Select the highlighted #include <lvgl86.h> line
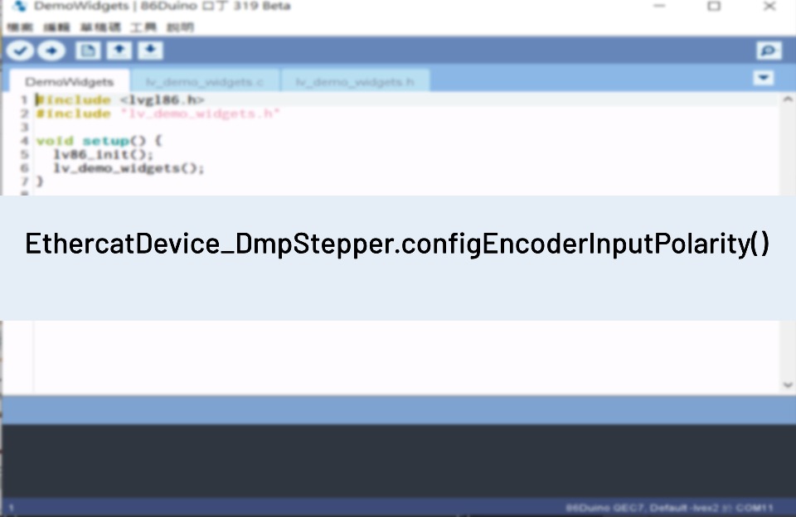 click(120, 99)
